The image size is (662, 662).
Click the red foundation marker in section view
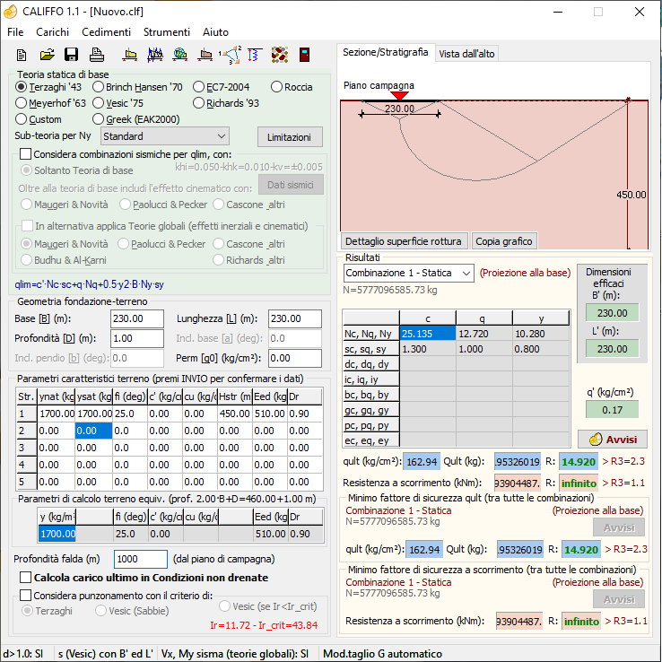[x=399, y=96]
